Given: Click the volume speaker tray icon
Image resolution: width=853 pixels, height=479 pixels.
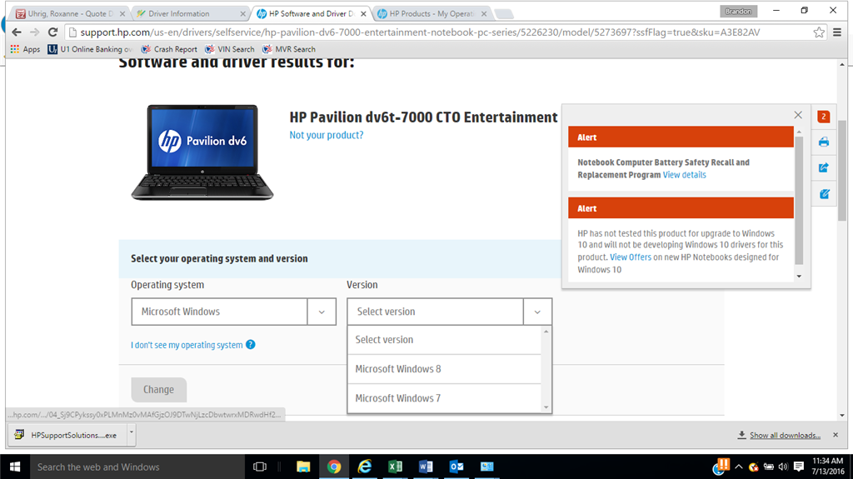Looking at the screenshot, I should (x=783, y=467).
